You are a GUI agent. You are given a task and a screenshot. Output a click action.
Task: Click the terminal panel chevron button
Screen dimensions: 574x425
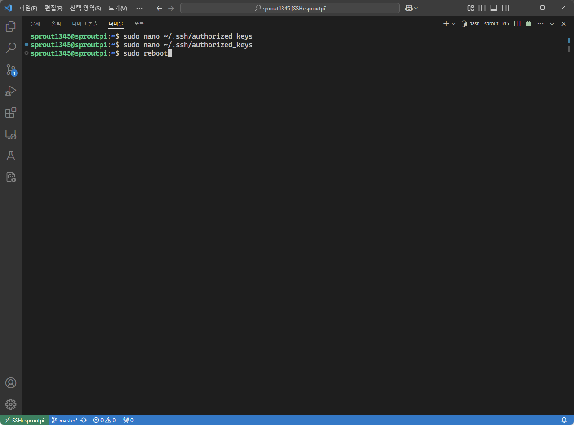pos(552,24)
